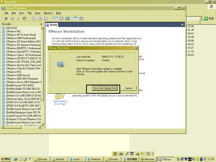Select [Windows 2000 Server] favorite
Viewport: 216px width, 162px height.
pos(18,75)
